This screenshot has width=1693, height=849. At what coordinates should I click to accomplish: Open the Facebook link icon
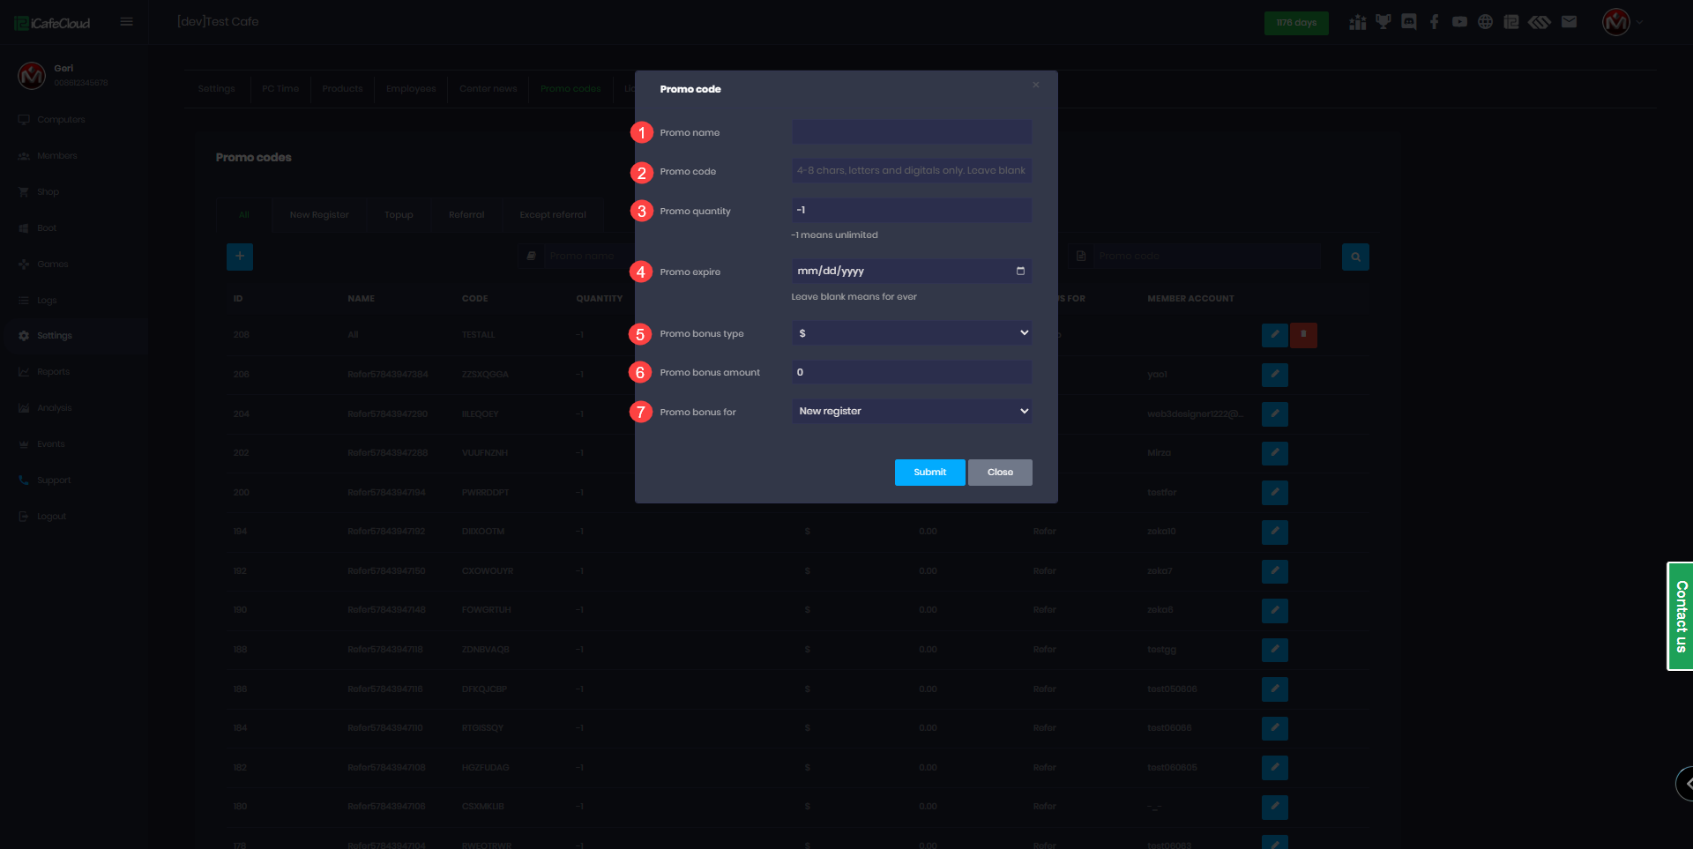point(1435,22)
